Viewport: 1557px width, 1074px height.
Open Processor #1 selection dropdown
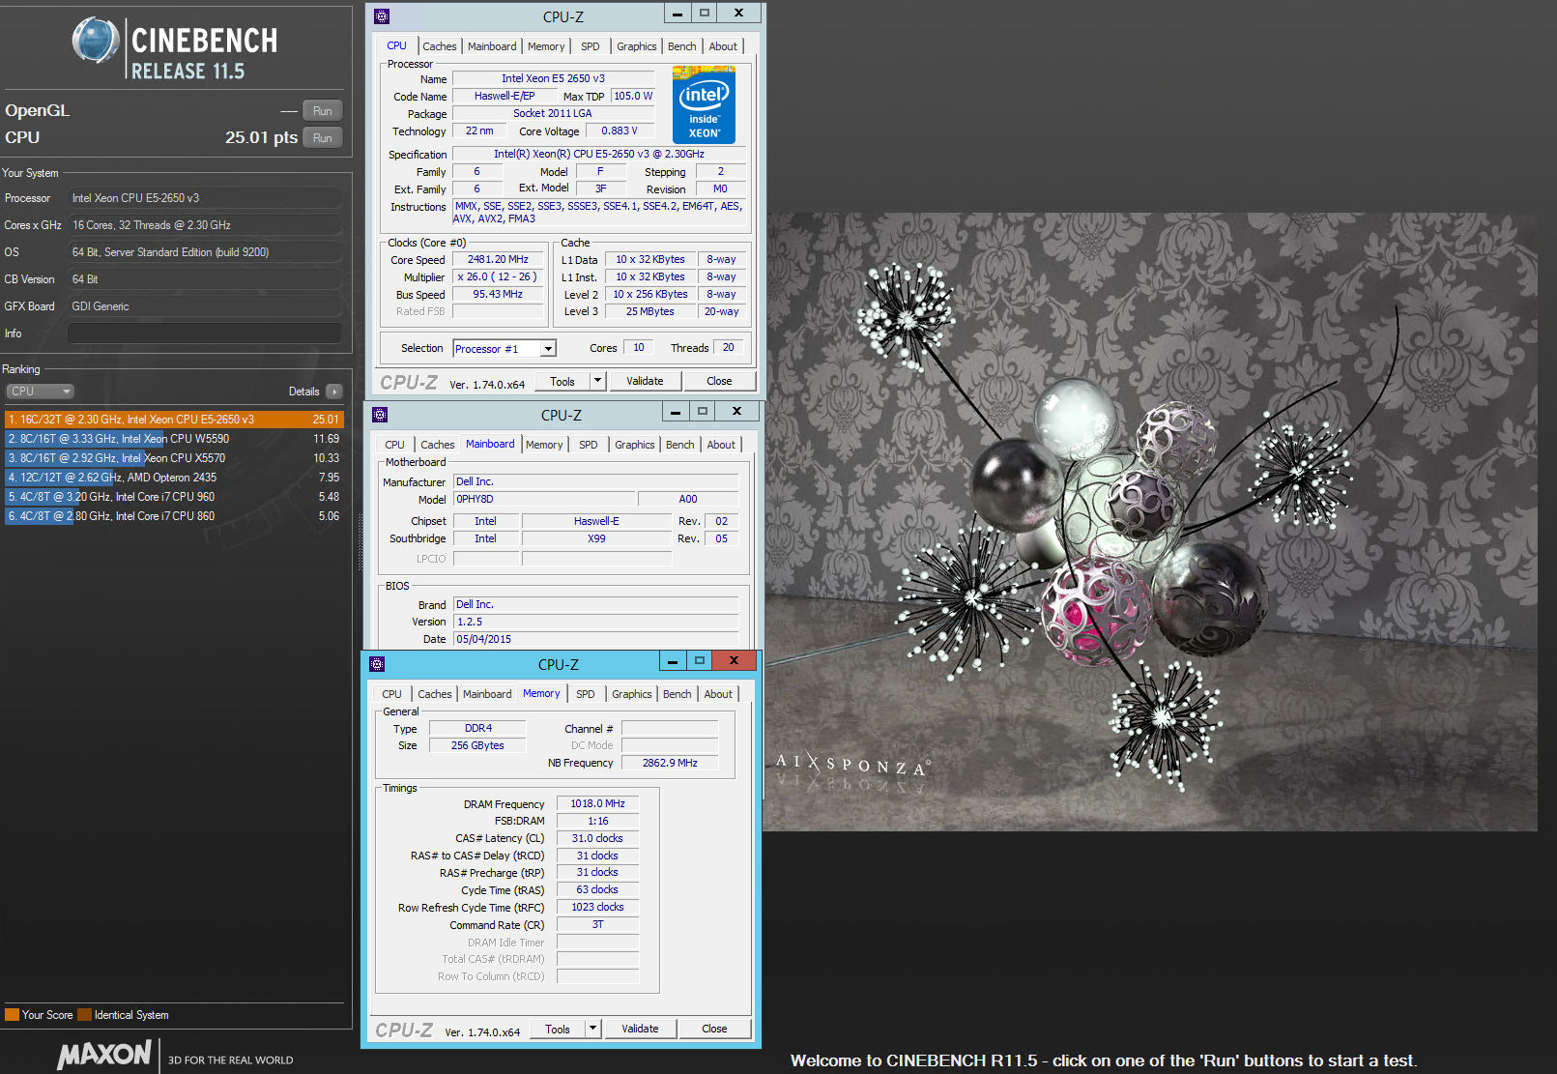click(x=549, y=349)
